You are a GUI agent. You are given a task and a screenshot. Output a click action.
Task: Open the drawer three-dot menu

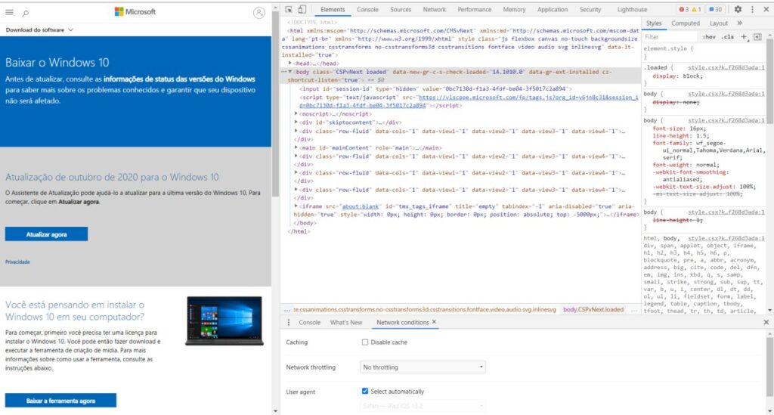point(289,322)
